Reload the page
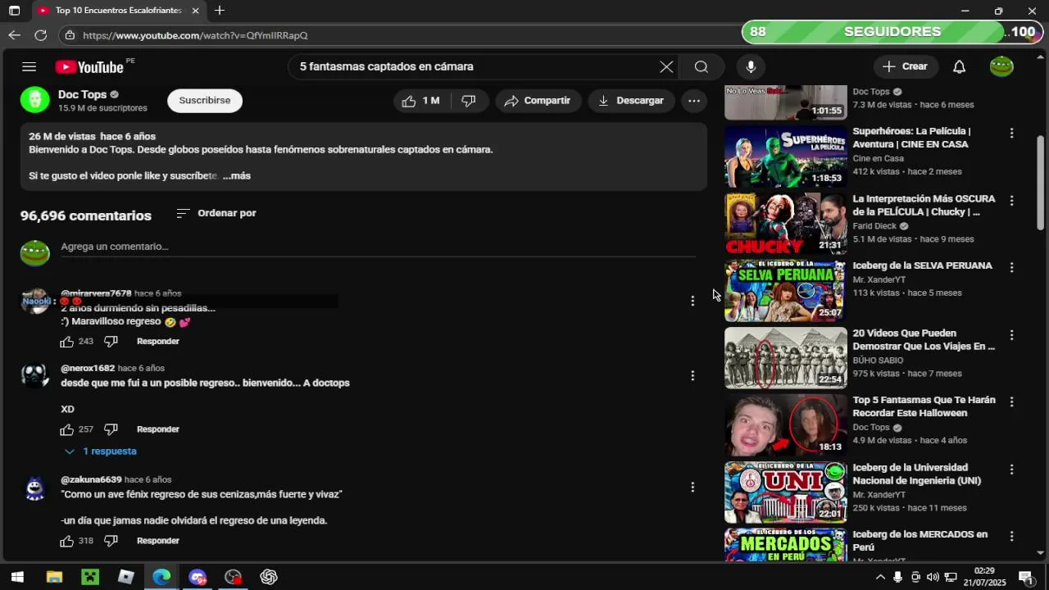The image size is (1049, 590). click(40, 35)
